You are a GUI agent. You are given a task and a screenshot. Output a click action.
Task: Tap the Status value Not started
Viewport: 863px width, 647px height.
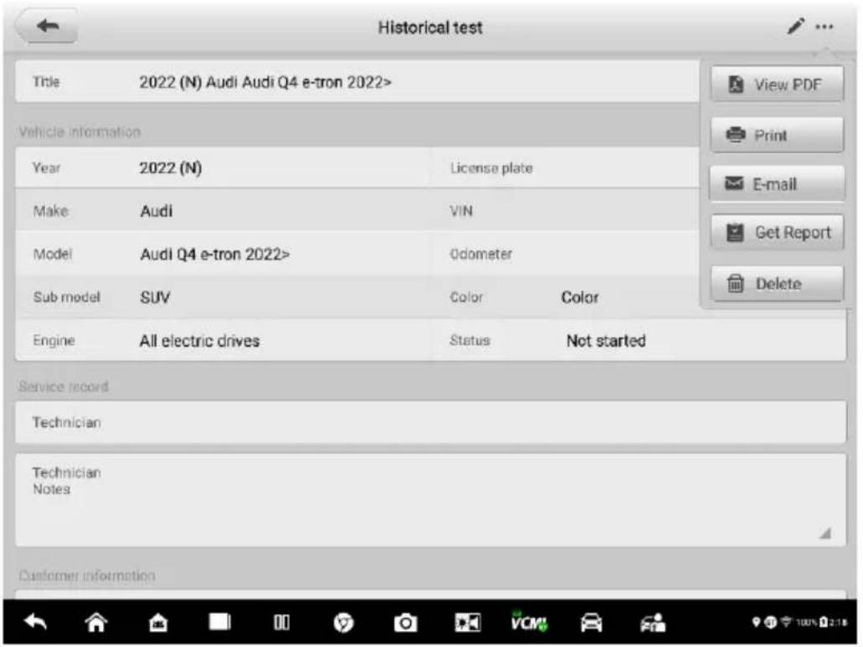point(606,341)
